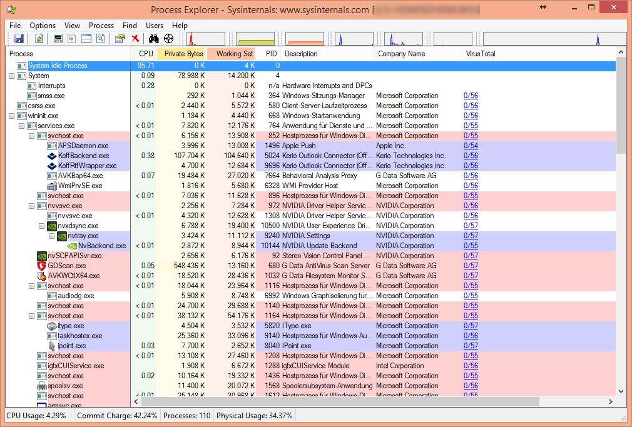
Task: Click the nvtray.exe NVIDIA icon
Action: coord(62,236)
